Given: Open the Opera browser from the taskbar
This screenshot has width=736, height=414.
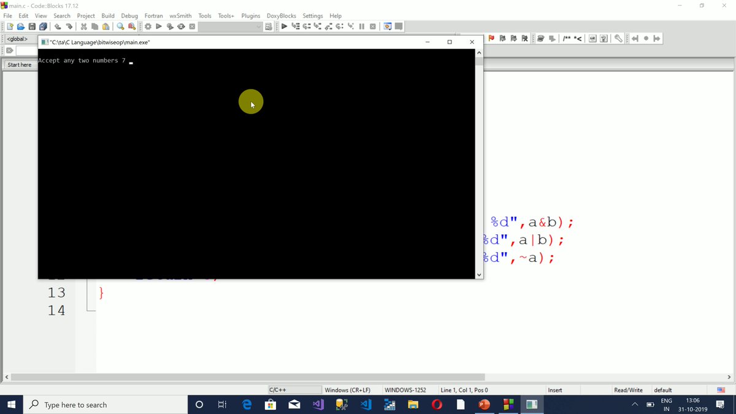Looking at the screenshot, I should coord(437,405).
